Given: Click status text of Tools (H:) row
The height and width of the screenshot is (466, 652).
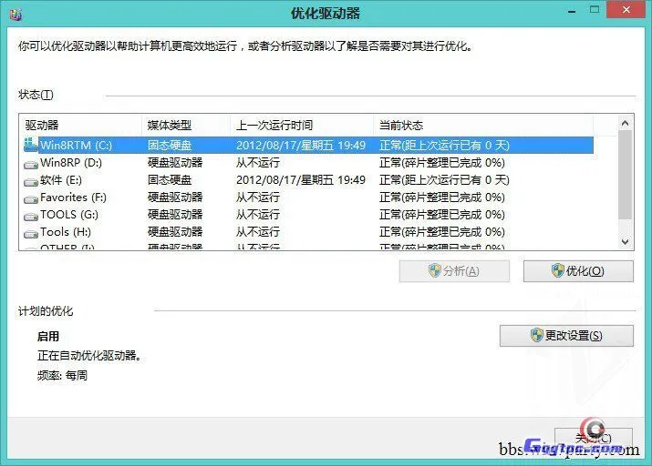Looking at the screenshot, I should click(x=442, y=232).
